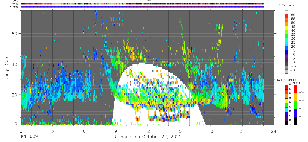
Task: Click the red 17-18 MHz TX FRQ swatch
Action: (x=286, y=87)
